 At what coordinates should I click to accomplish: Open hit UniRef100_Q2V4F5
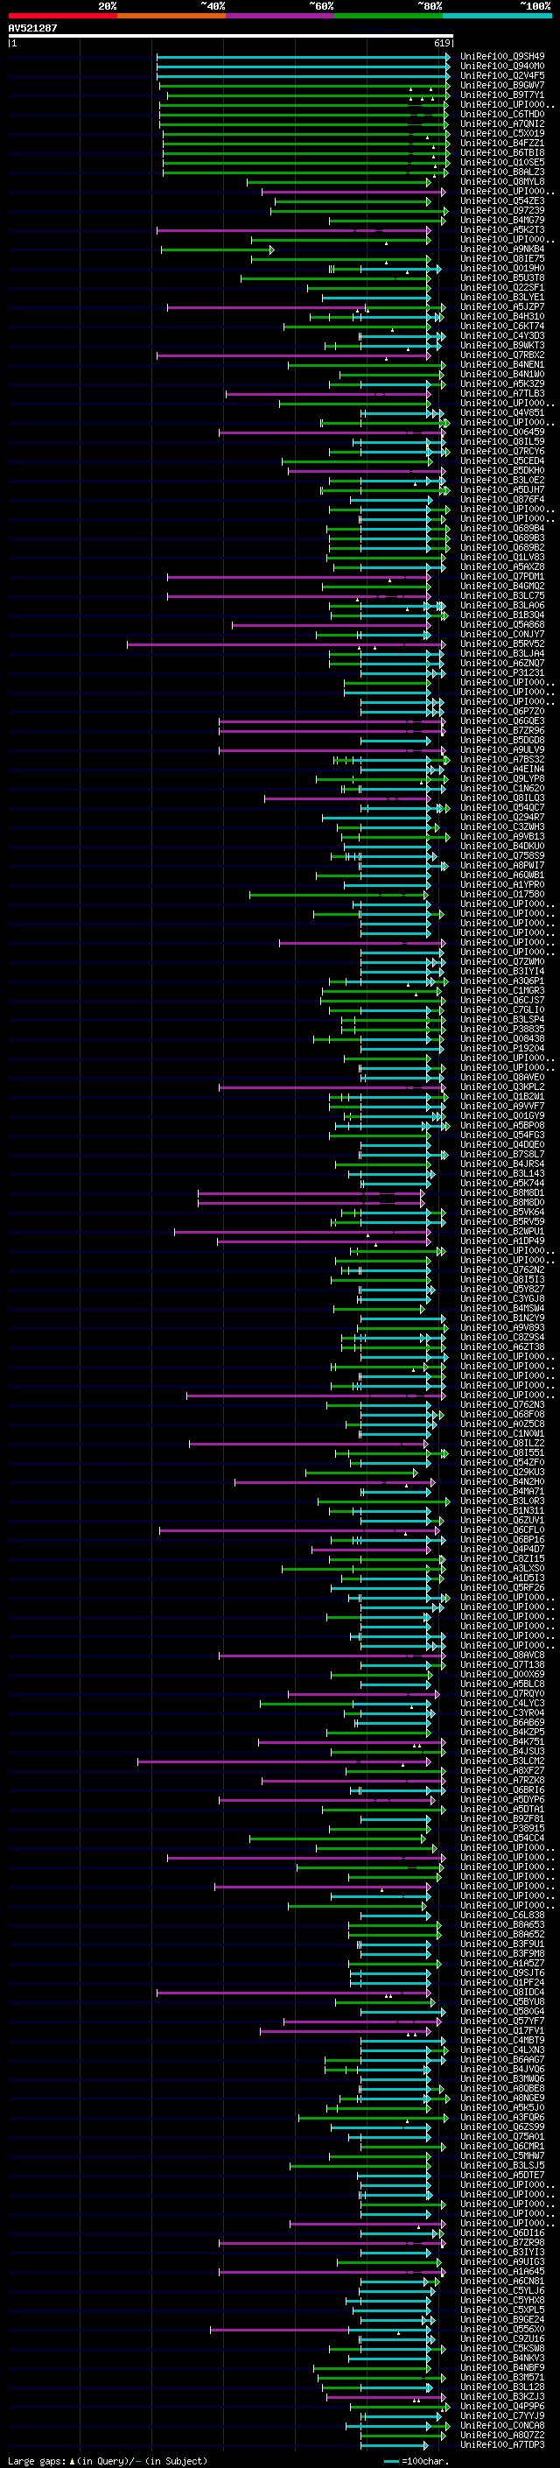pos(502,75)
